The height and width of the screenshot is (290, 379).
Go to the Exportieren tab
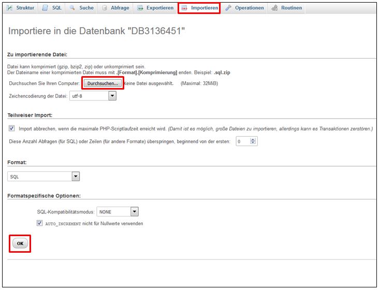tap(160, 8)
